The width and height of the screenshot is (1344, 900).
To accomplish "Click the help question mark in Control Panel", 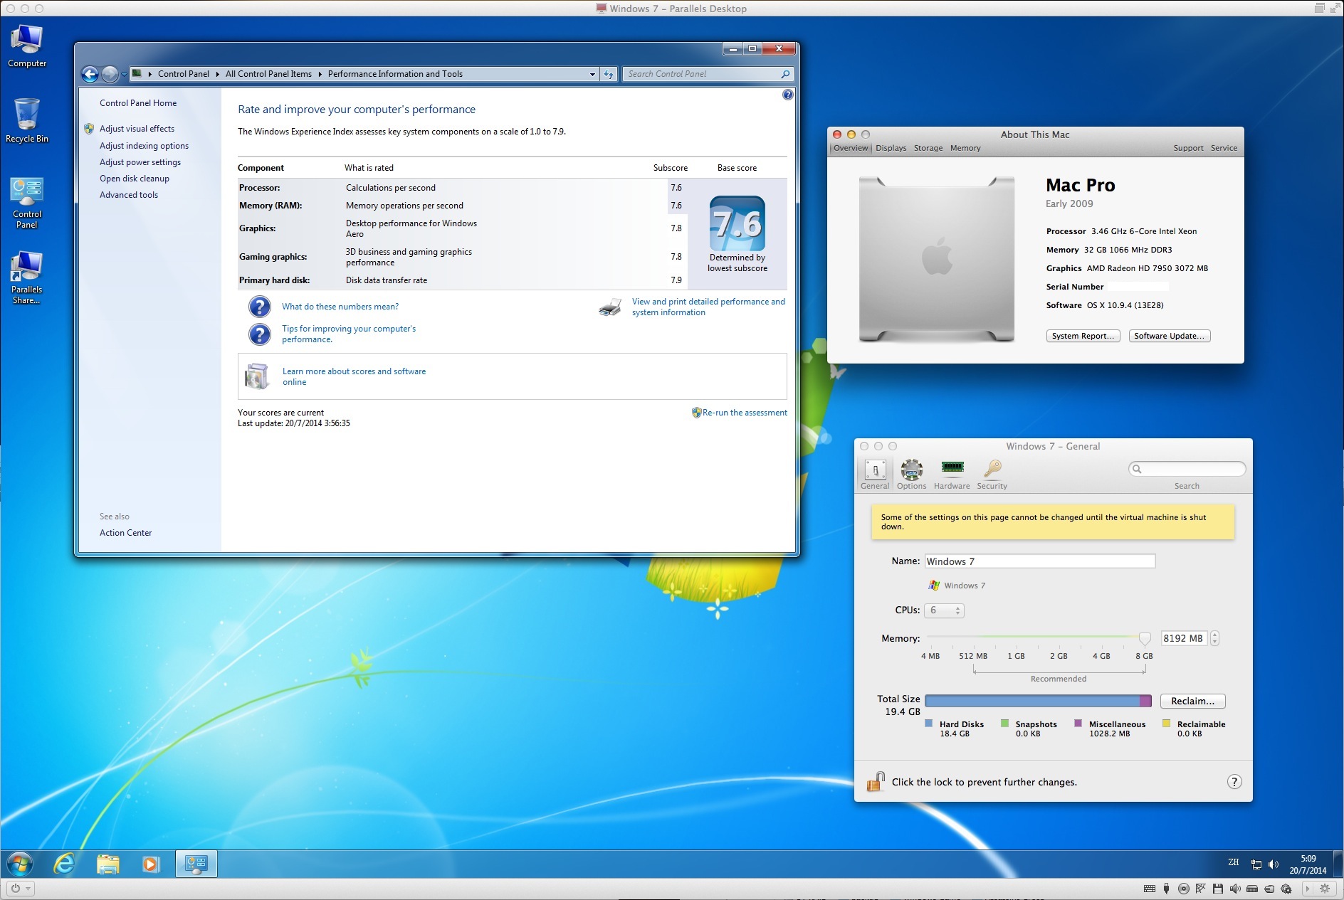I will [x=787, y=95].
